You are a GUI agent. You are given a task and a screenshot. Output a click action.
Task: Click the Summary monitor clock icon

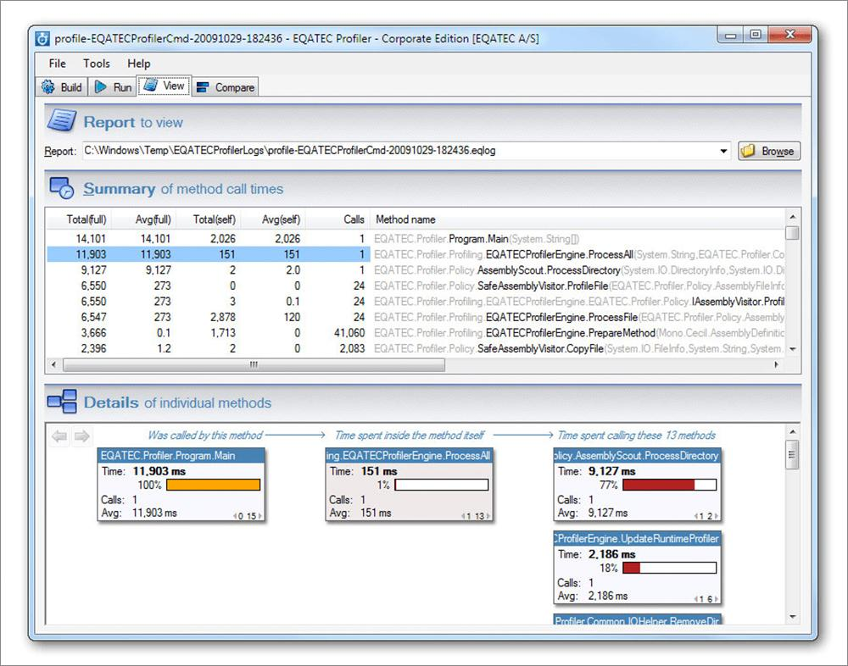[x=62, y=187]
